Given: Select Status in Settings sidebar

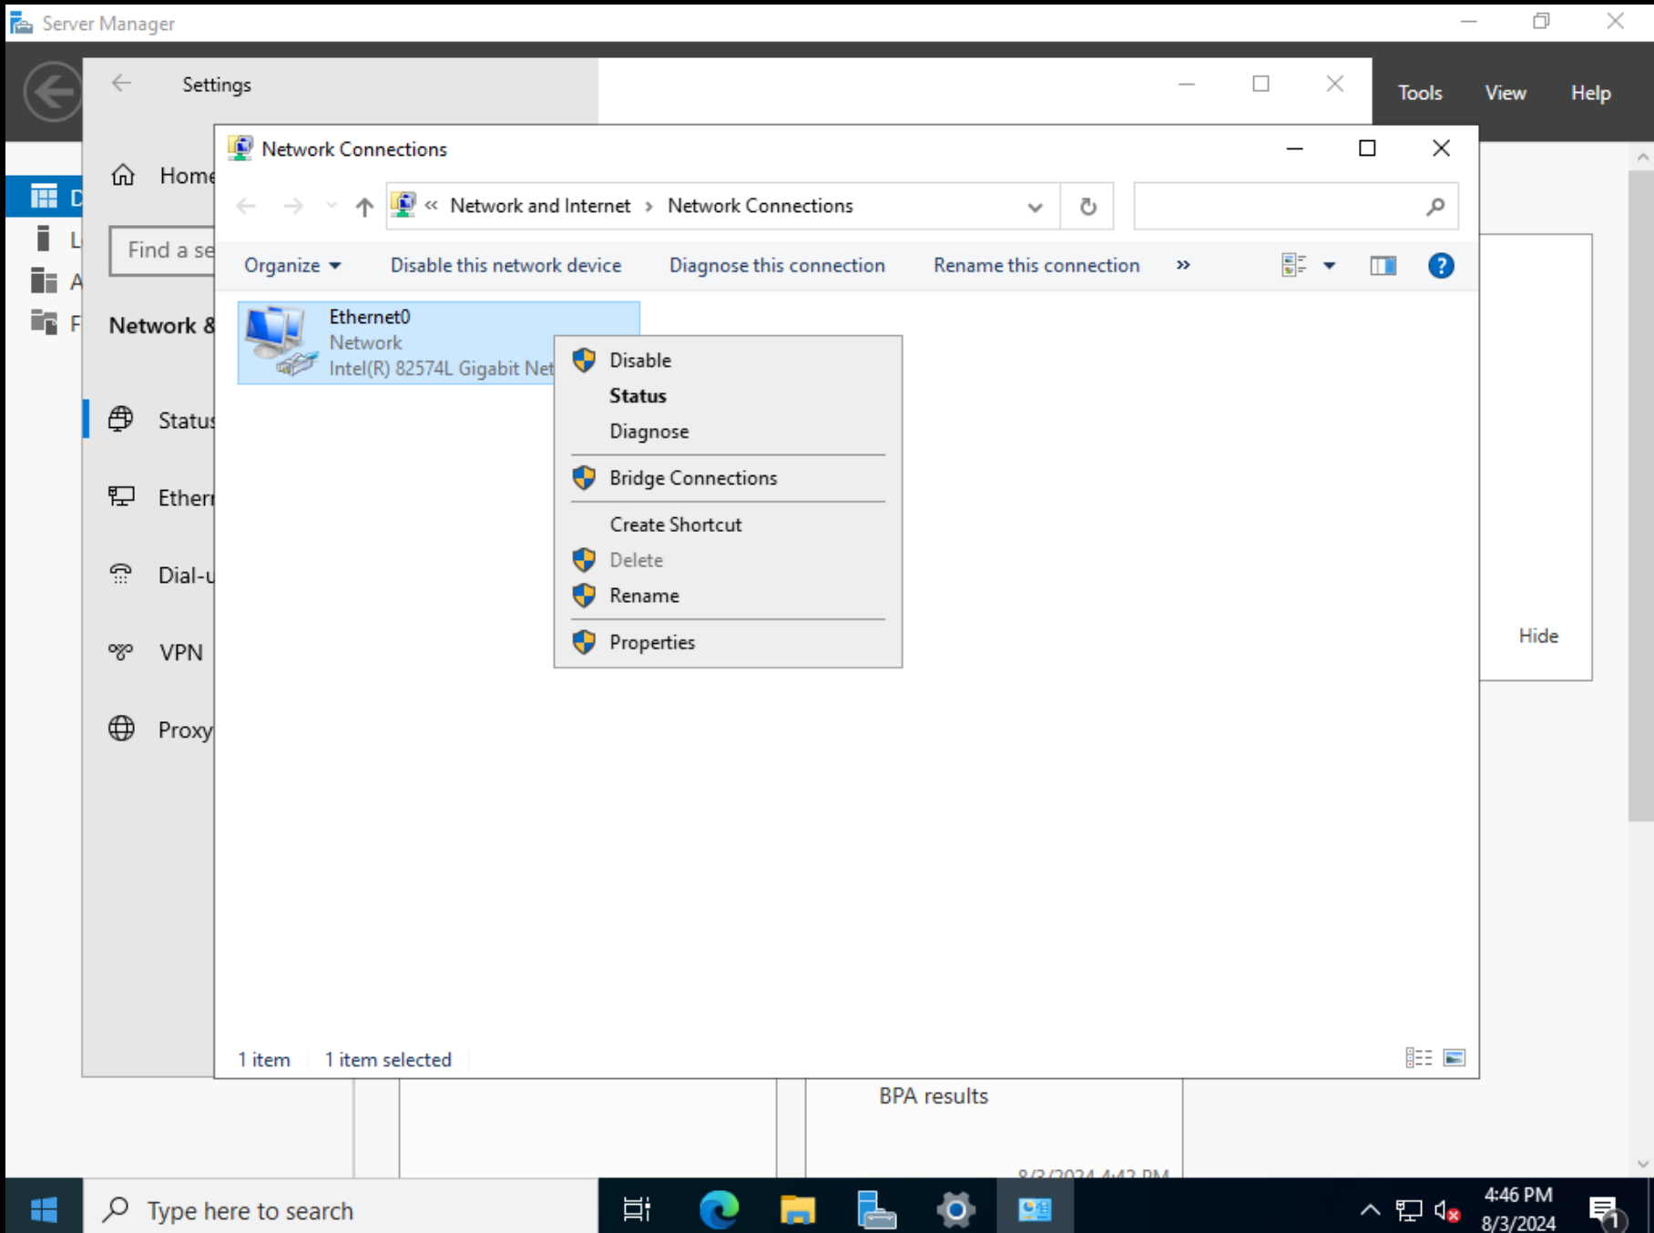Looking at the screenshot, I should coord(161,420).
